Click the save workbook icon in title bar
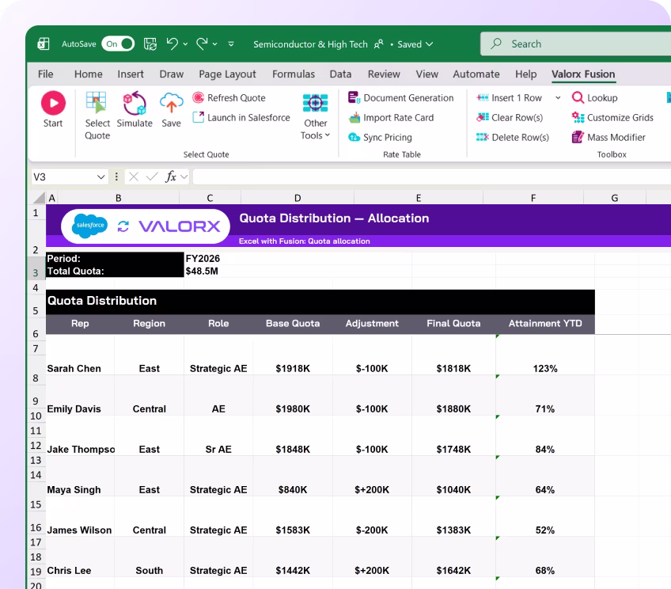This screenshot has height=589, width=671. click(x=150, y=44)
